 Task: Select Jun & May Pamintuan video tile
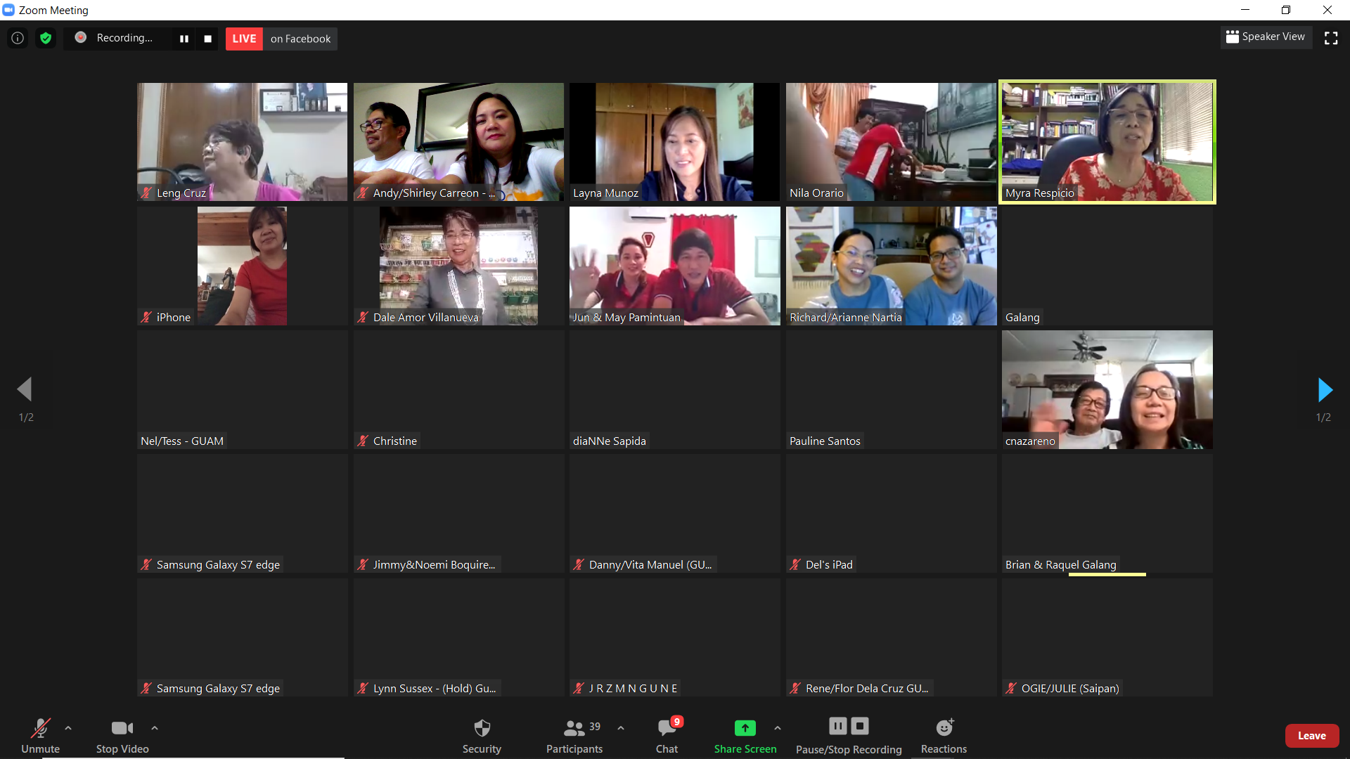(x=675, y=266)
